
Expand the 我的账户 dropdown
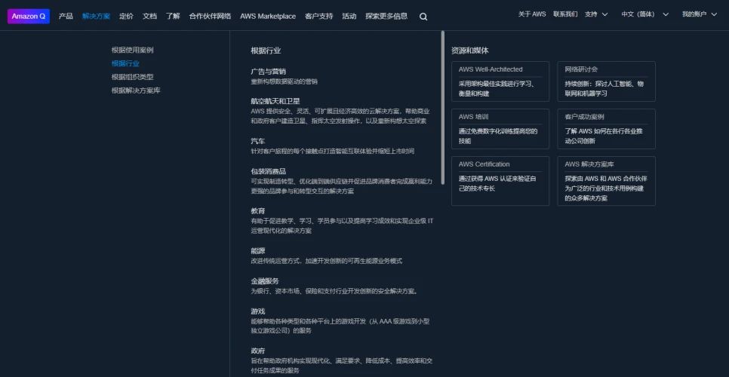[x=700, y=14]
